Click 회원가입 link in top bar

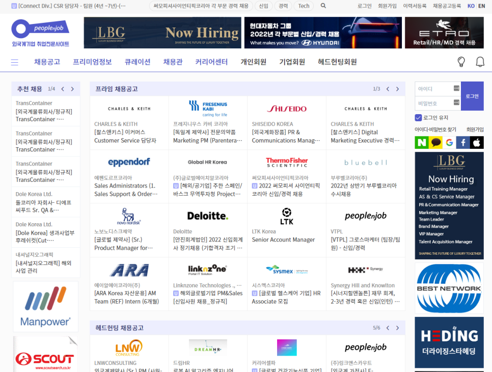click(387, 6)
